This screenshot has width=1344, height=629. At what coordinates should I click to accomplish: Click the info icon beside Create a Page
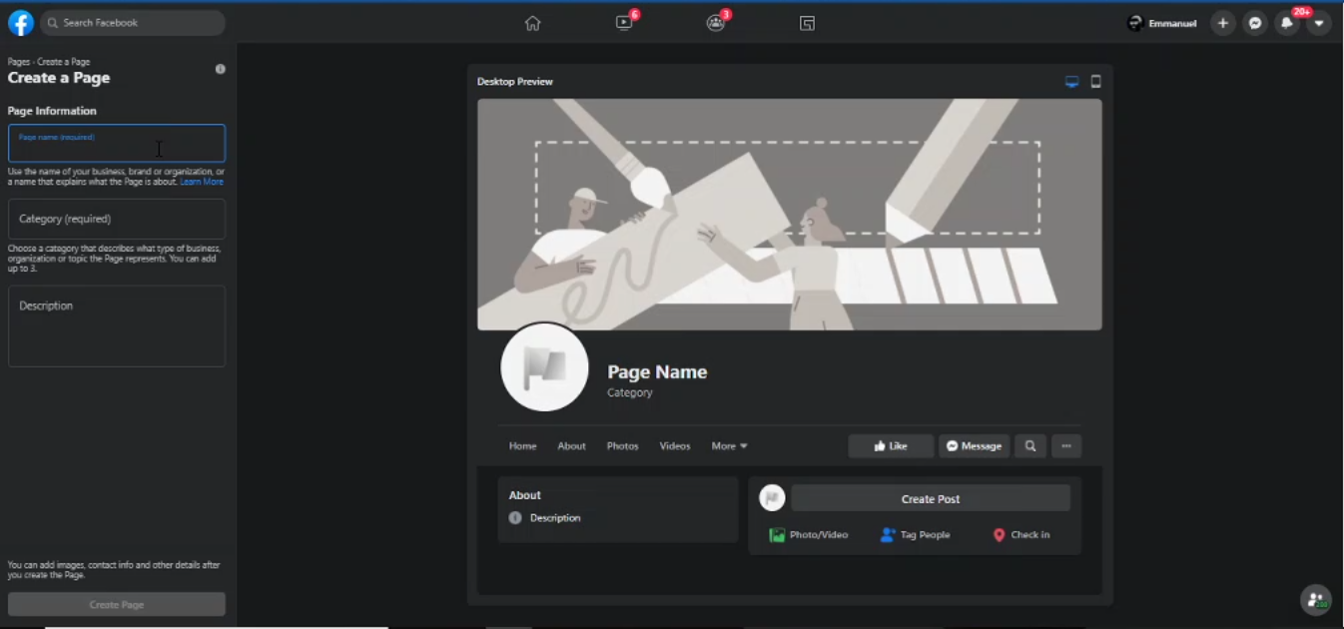tap(221, 69)
